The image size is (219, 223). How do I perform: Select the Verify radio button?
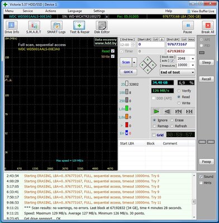pyautogui.click(x=179, y=91)
